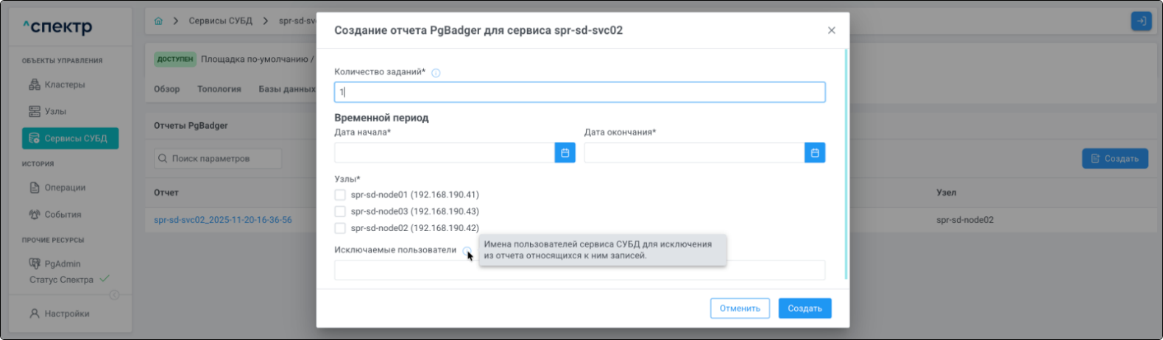
Task: Check the spr-sd-node01 checkbox
Action: pyautogui.click(x=340, y=195)
